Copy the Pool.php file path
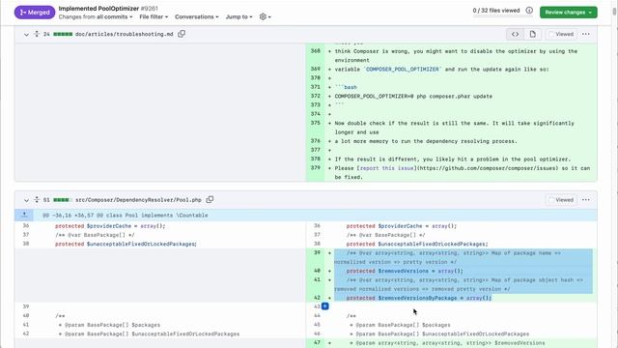This screenshot has width=618, height=348. click(x=211, y=200)
